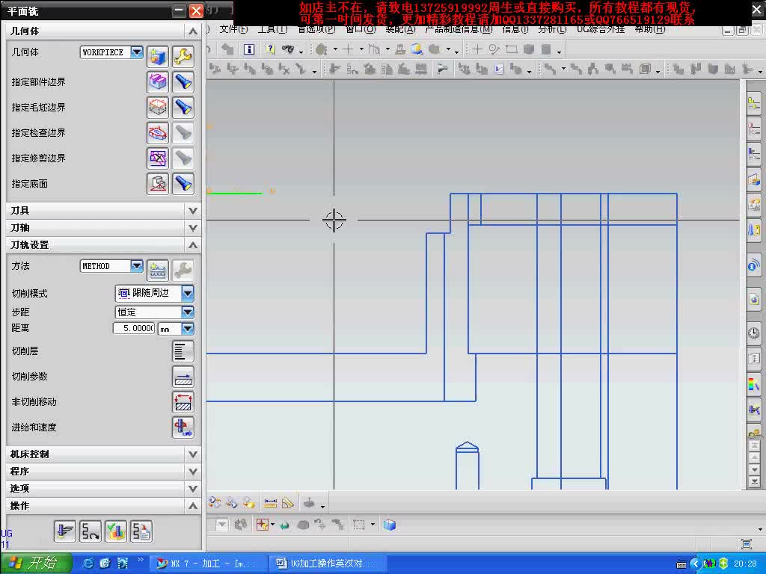
Task: Click the replay tool path icon
Action: point(91,531)
